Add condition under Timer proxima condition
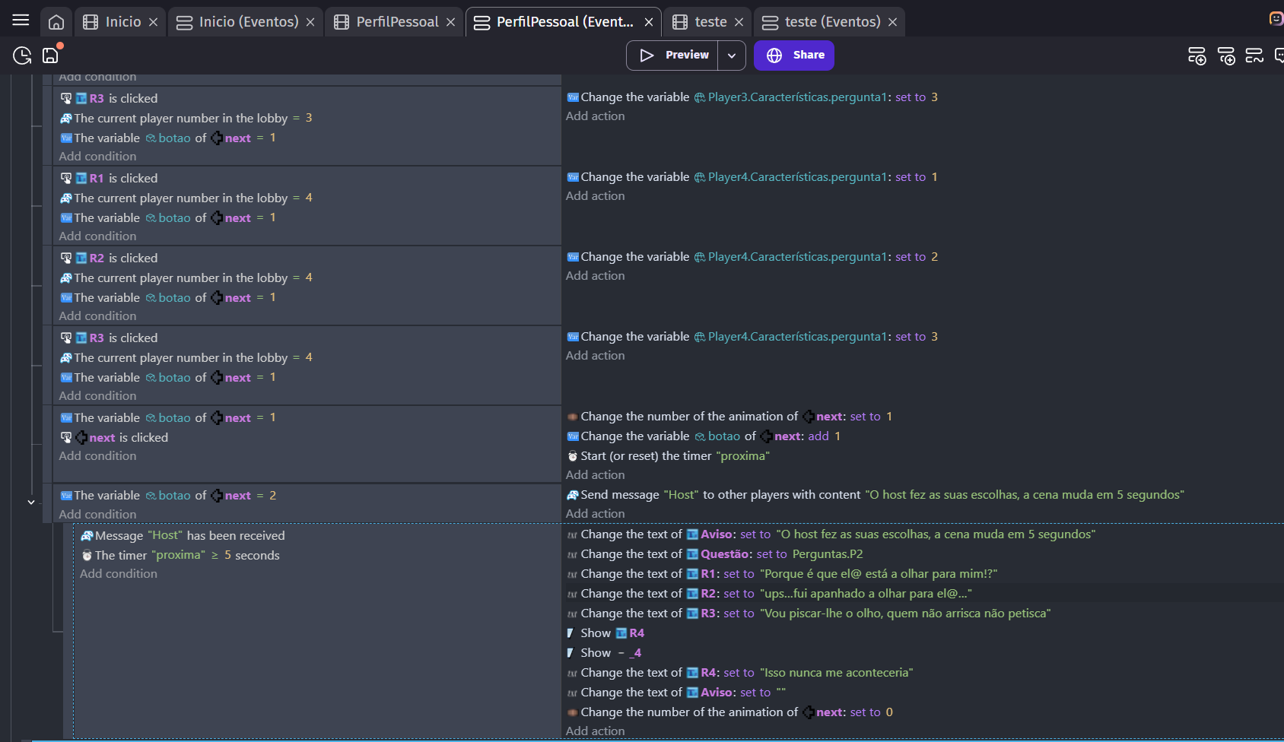The height and width of the screenshot is (742, 1284). click(x=119, y=574)
